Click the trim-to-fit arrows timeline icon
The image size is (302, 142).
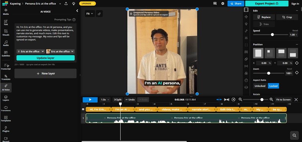pyautogui.click(x=226, y=99)
